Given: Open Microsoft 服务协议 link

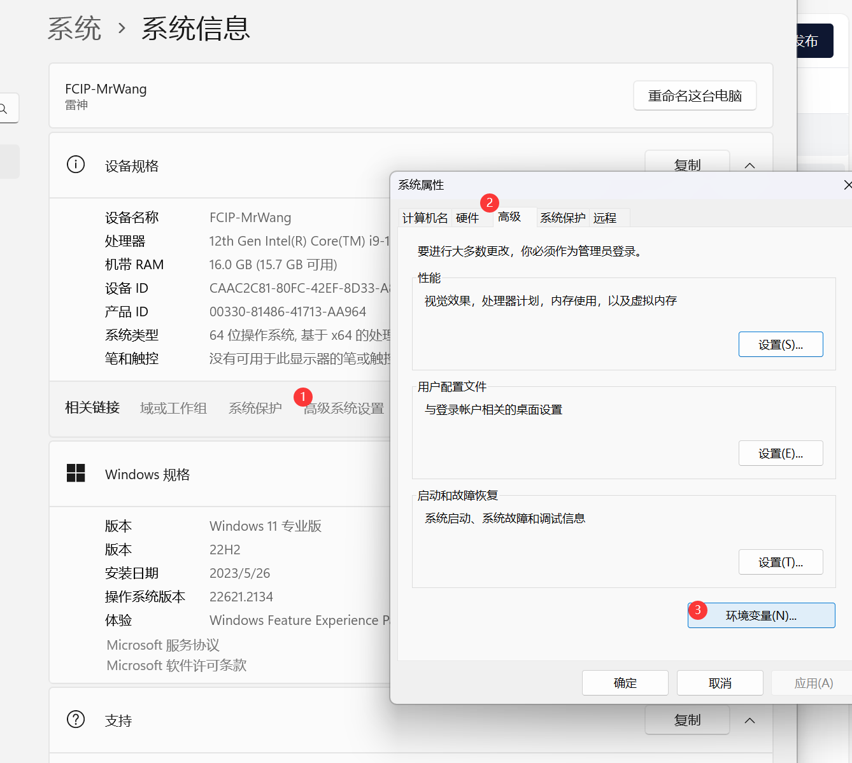Looking at the screenshot, I should click(x=163, y=645).
